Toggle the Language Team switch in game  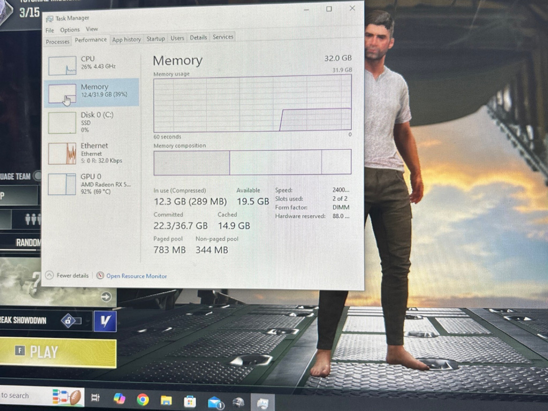[37, 176]
